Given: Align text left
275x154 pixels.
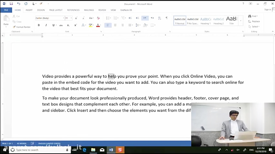Looking at the screenshot, I should pyautogui.click(x=108, y=25).
